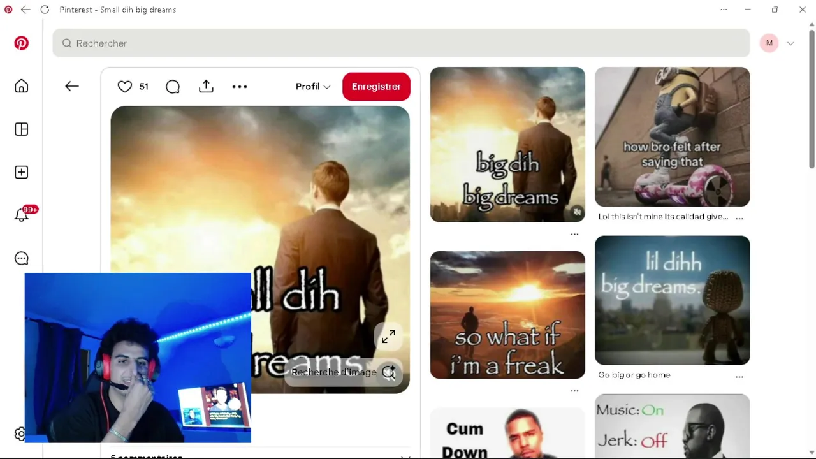Click the like count 51
816x459 pixels.
click(144, 87)
